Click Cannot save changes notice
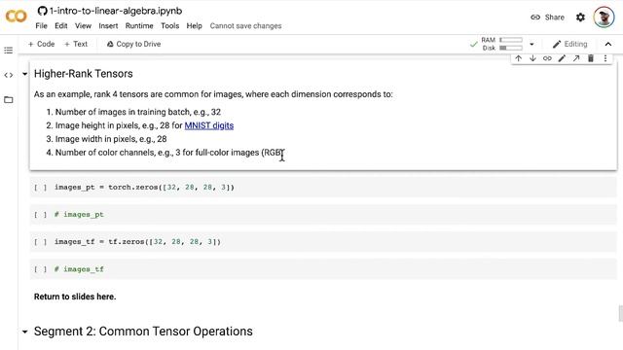The width and height of the screenshot is (623, 350). tap(245, 26)
